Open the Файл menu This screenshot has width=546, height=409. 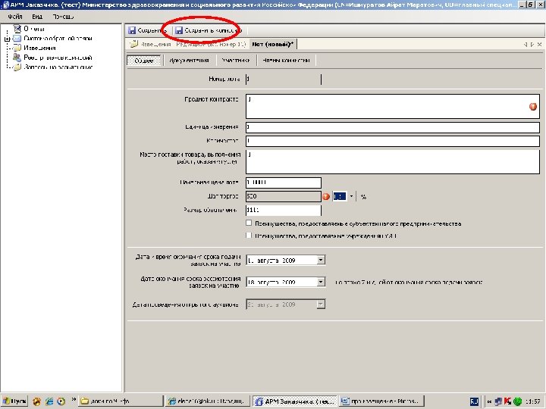click(15, 17)
